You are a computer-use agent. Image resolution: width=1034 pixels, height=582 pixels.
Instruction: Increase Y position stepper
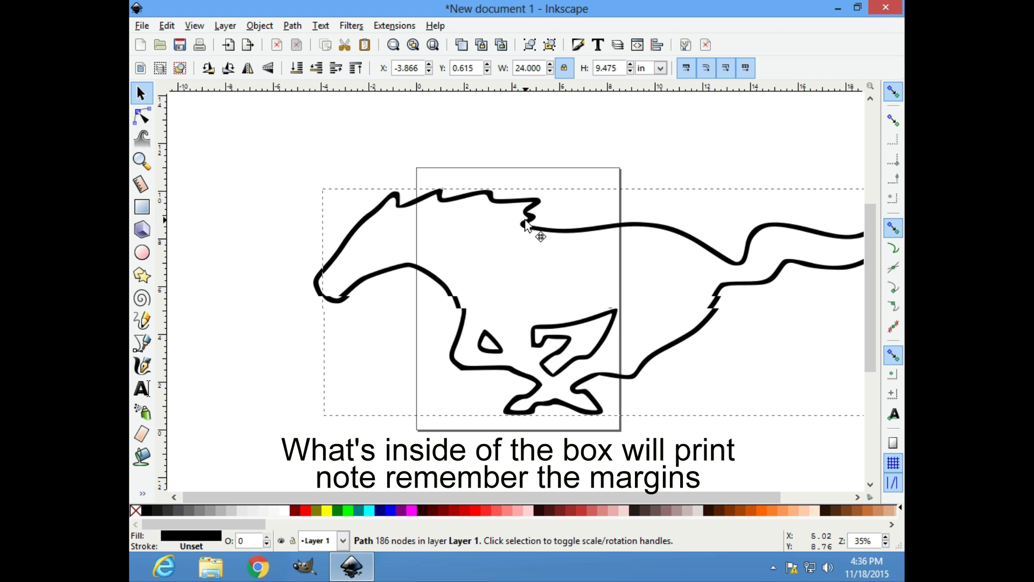(487, 65)
